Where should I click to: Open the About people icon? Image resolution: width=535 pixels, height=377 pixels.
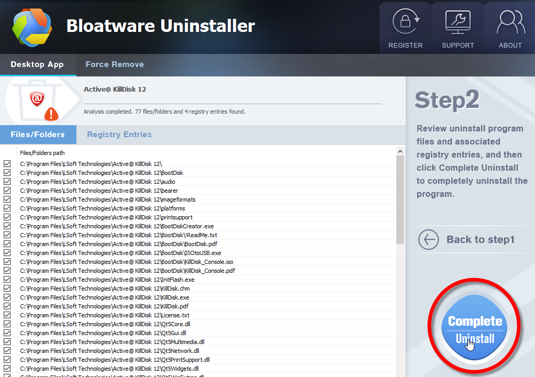(510, 22)
